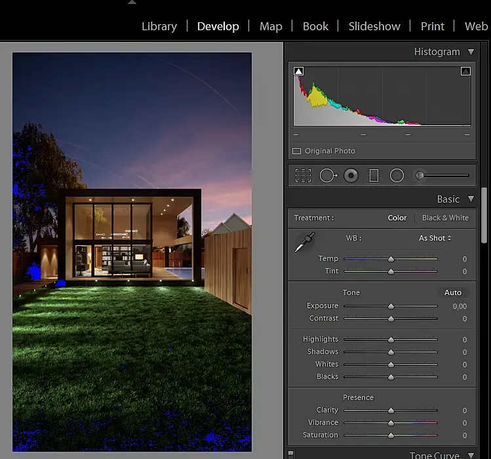Click the Clarity slider handle

pyautogui.click(x=391, y=410)
